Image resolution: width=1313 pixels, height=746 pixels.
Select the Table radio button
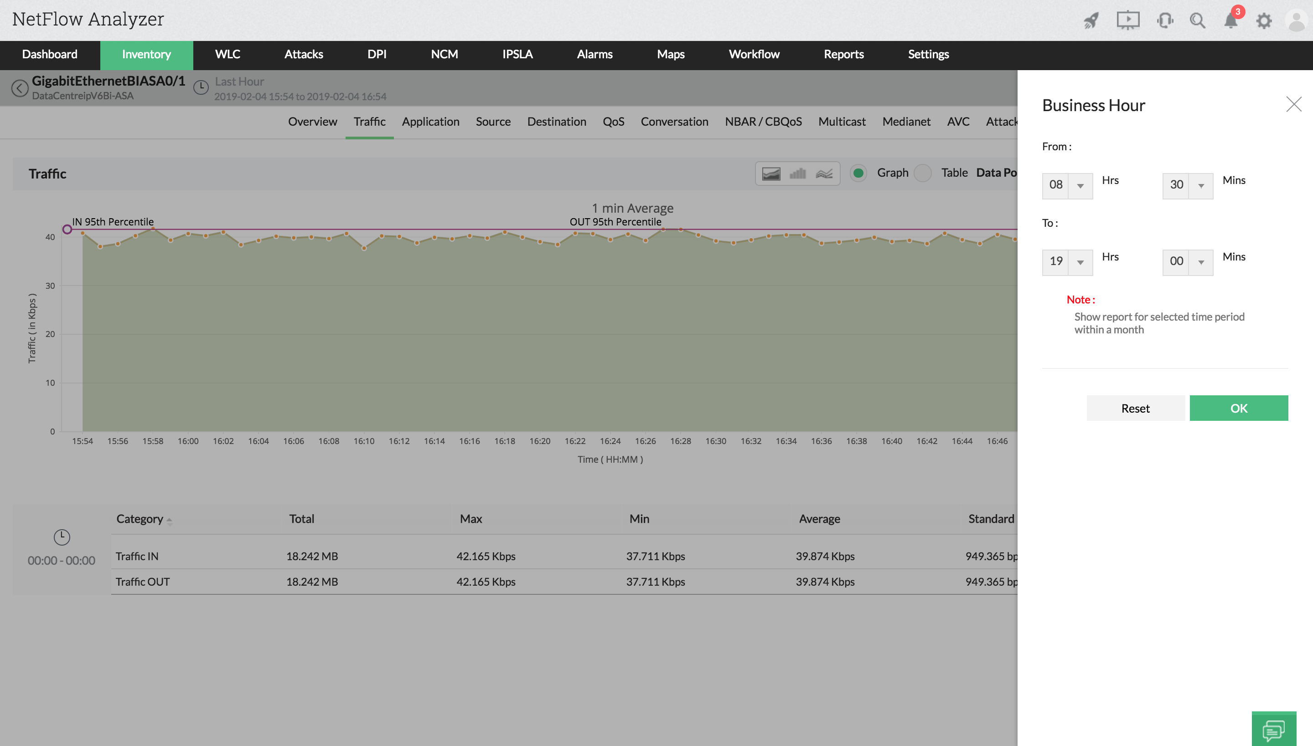923,173
